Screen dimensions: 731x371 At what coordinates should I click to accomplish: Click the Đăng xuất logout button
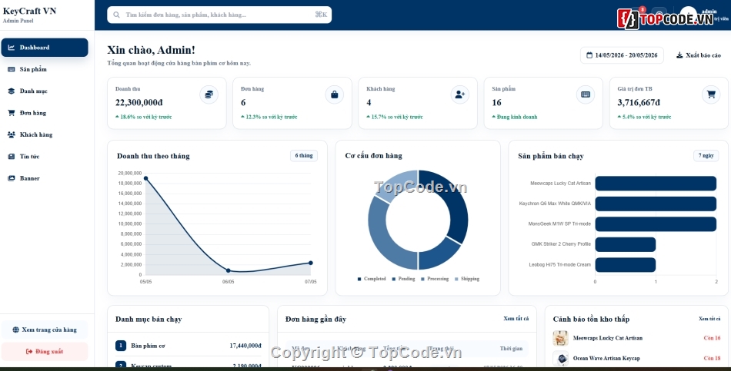pos(45,352)
